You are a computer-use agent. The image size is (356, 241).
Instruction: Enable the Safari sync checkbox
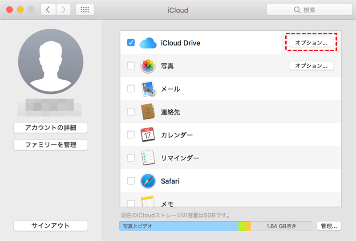click(131, 181)
